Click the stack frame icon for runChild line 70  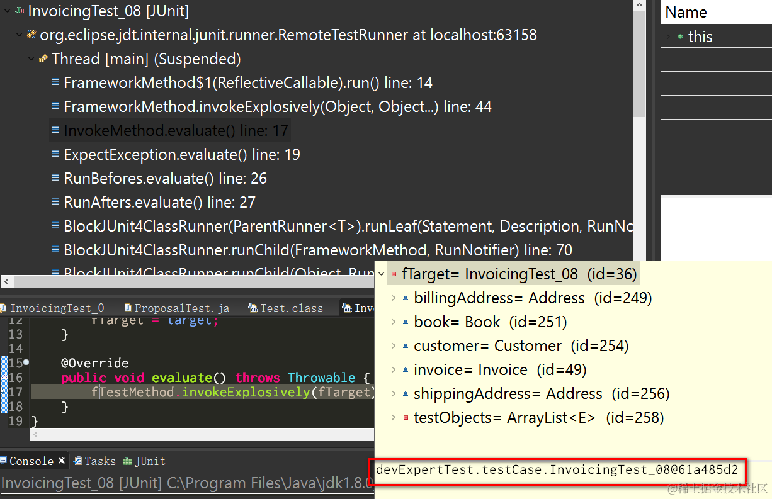pos(55,250)
